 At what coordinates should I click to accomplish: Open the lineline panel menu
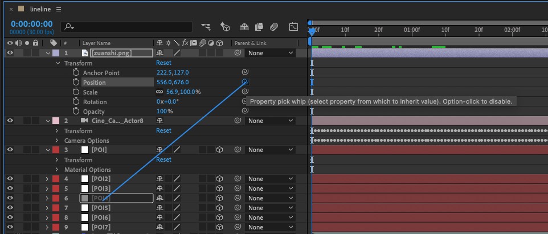pyautogui.click(x=59, y=10)
